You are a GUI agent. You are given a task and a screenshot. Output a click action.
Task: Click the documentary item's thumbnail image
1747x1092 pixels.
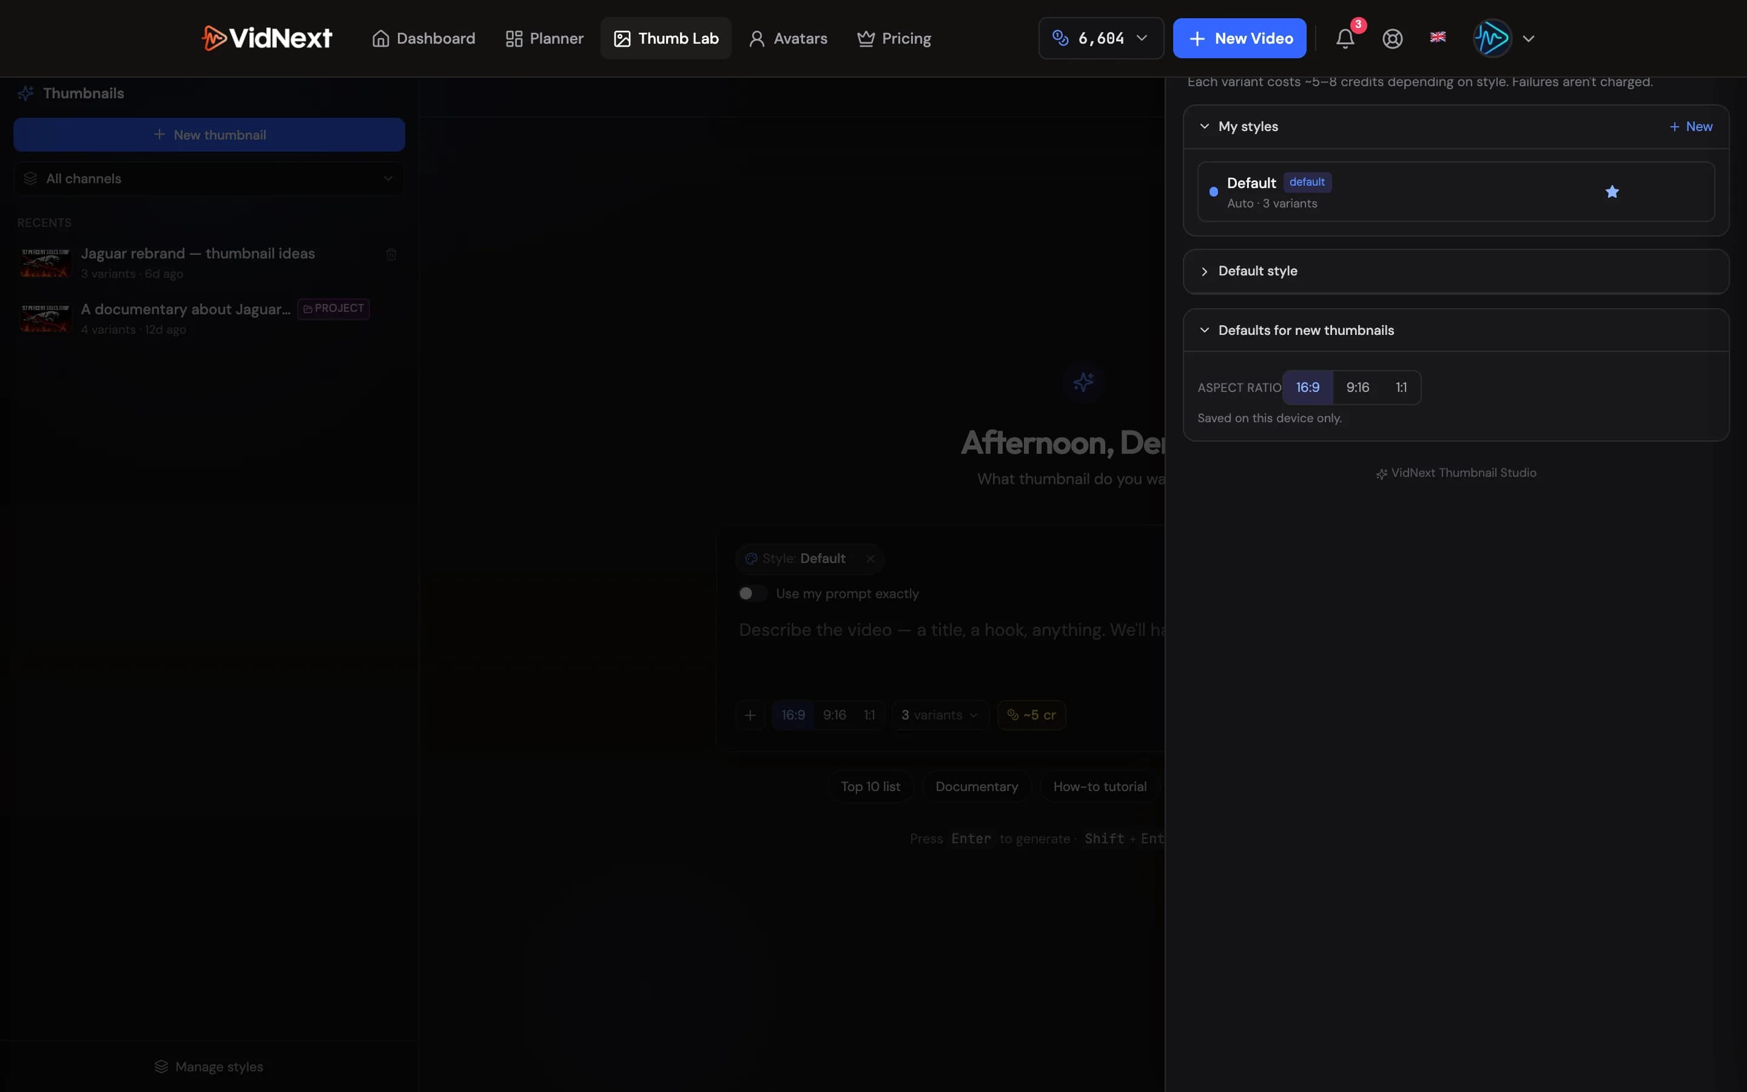click(x=45, y=318)
